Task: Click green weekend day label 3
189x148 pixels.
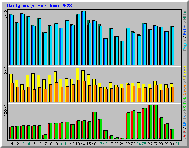Action: click(x=23, y=144)
